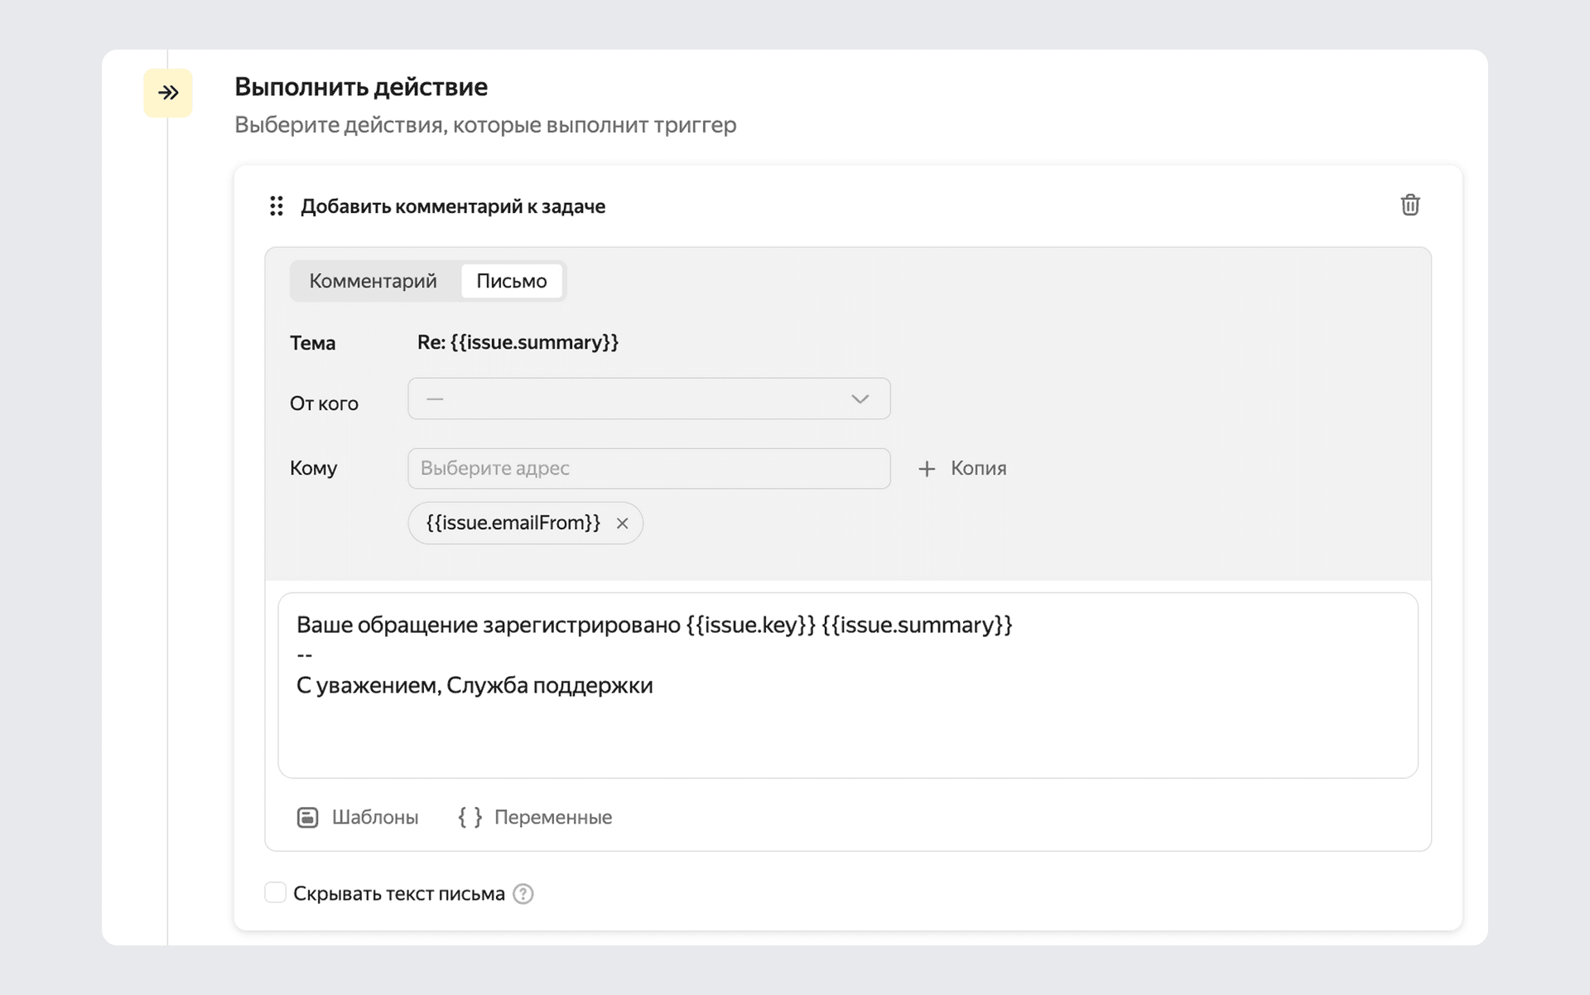
Task: Select the Письмо tab
Action: pos(511,281)
